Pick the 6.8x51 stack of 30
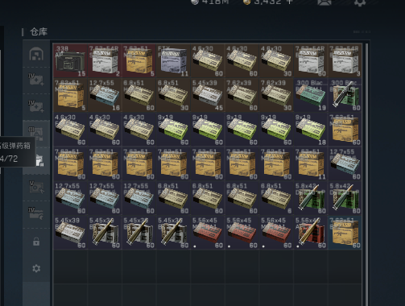The width and height of the screenshot is (405, 306). [x=173, y=95]
